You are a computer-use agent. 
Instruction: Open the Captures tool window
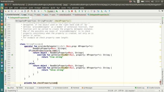point(5,45)
